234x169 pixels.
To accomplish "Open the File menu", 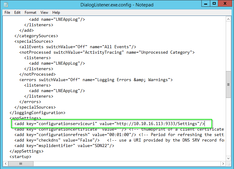I will 7,13.
